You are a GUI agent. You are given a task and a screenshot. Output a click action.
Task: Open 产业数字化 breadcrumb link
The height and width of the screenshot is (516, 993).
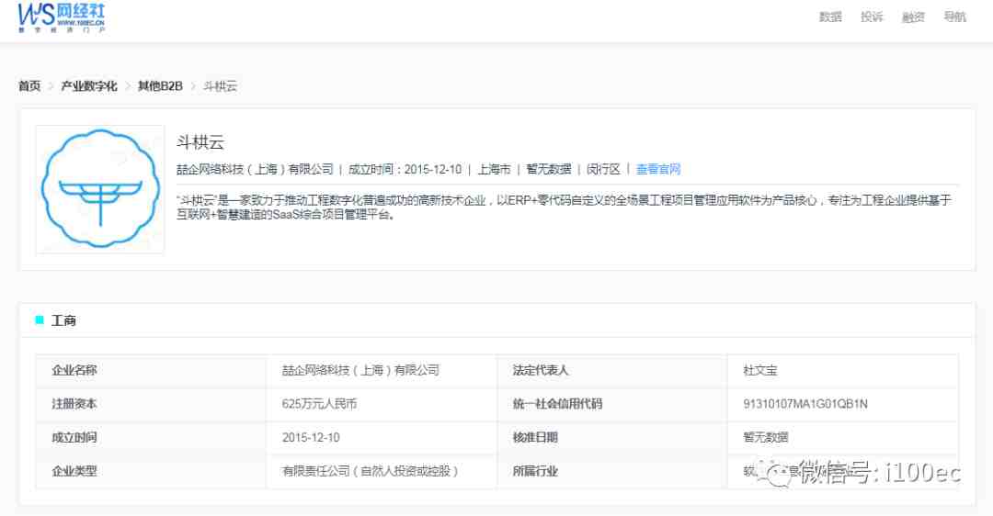pyautogui.click(x=88, y=86)
